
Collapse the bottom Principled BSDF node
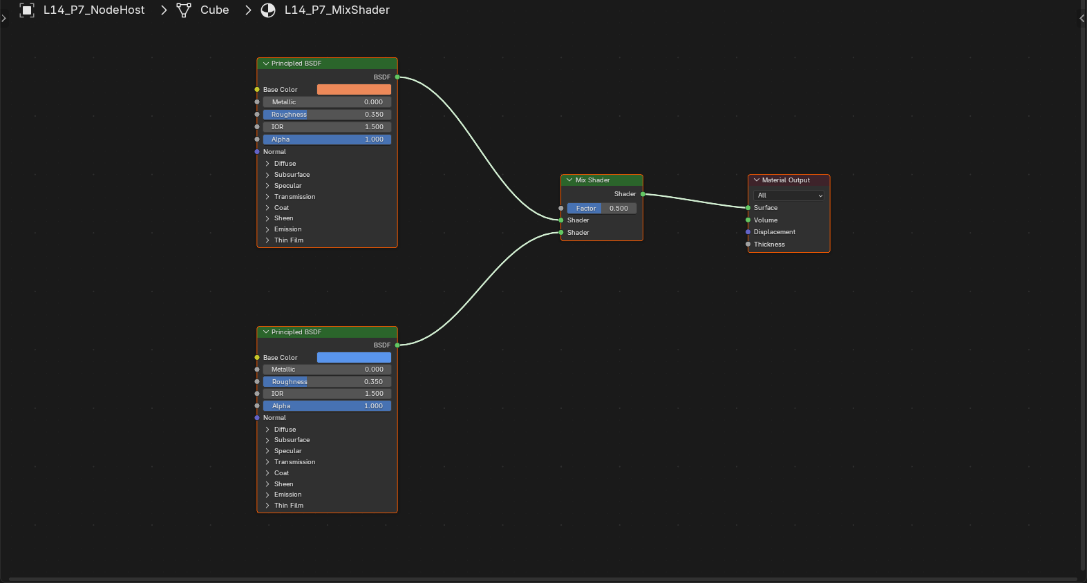(x=266, y=332)
